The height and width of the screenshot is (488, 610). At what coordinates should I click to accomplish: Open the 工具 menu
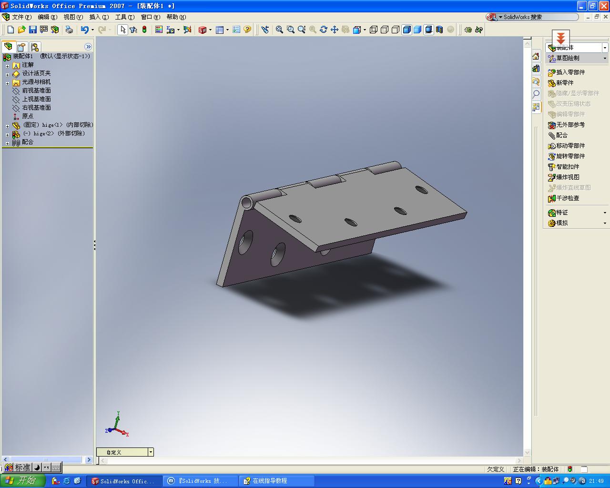tap(124, 17)
